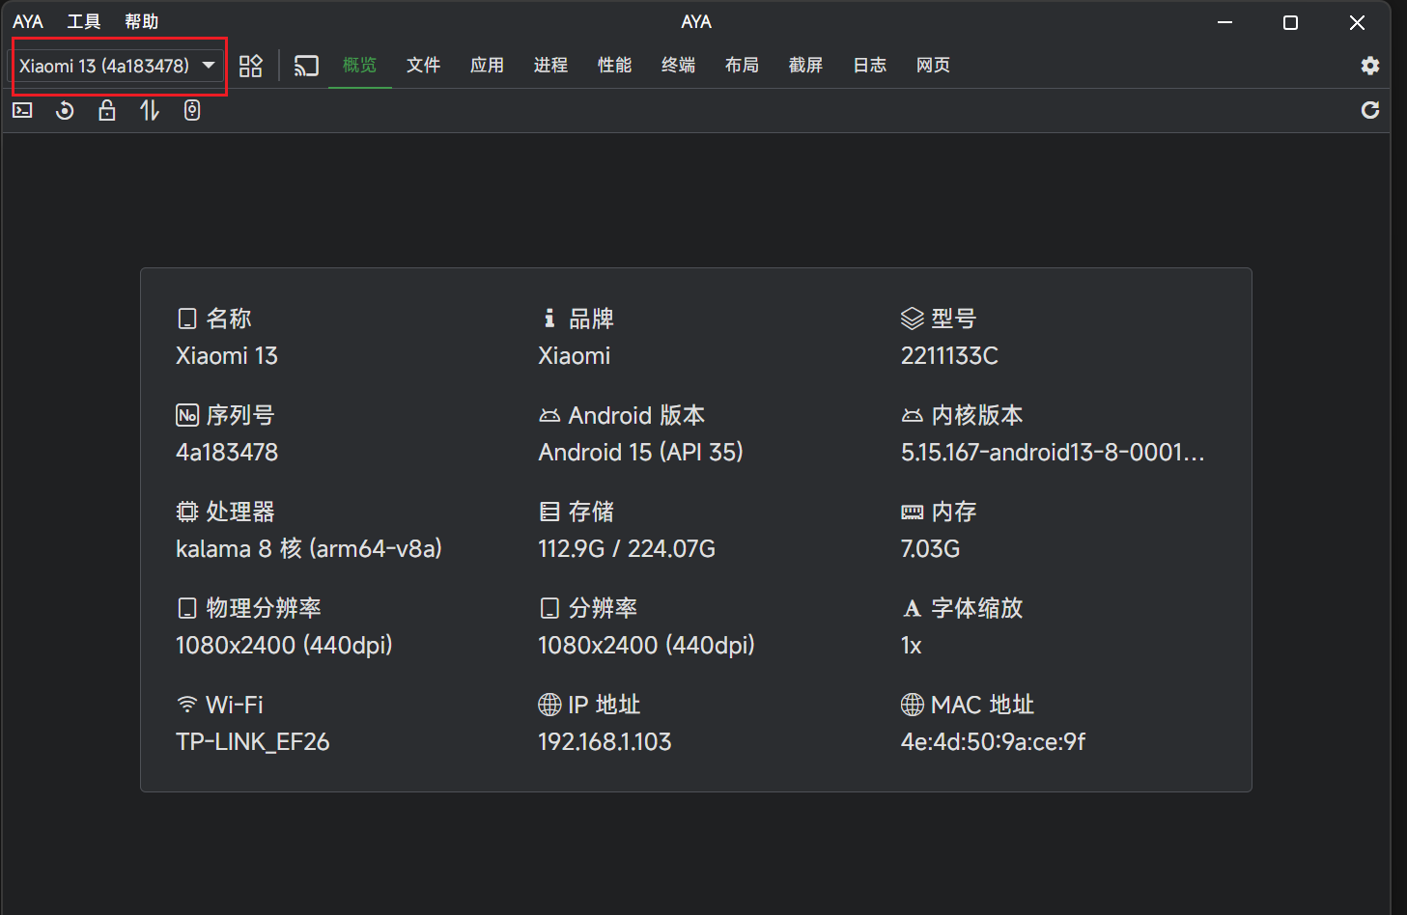The width and height of the screenshot is (1407, 915).
Task: Open the 截屏 tab
Action: tap(805, 65)
